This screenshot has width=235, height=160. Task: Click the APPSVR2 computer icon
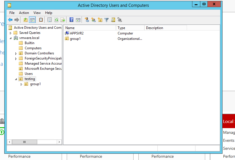67,33
